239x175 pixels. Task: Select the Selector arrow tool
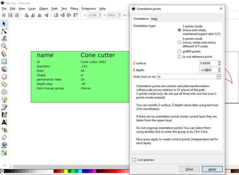tap(4, 24)
